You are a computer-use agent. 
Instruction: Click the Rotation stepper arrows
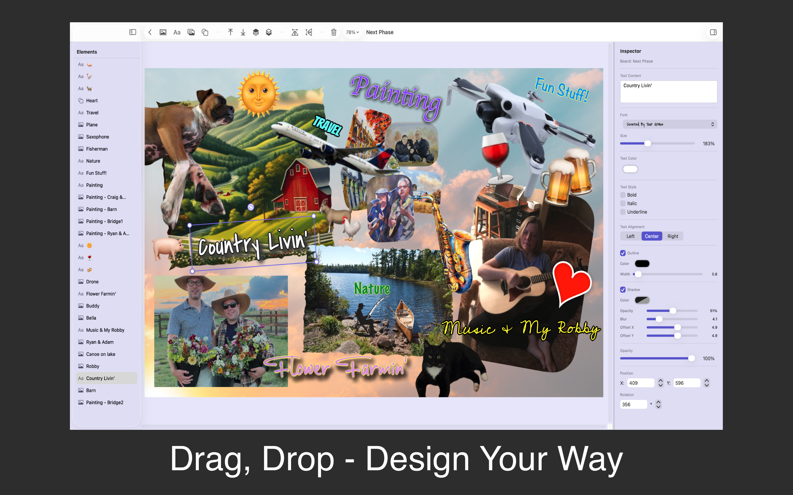658,404
